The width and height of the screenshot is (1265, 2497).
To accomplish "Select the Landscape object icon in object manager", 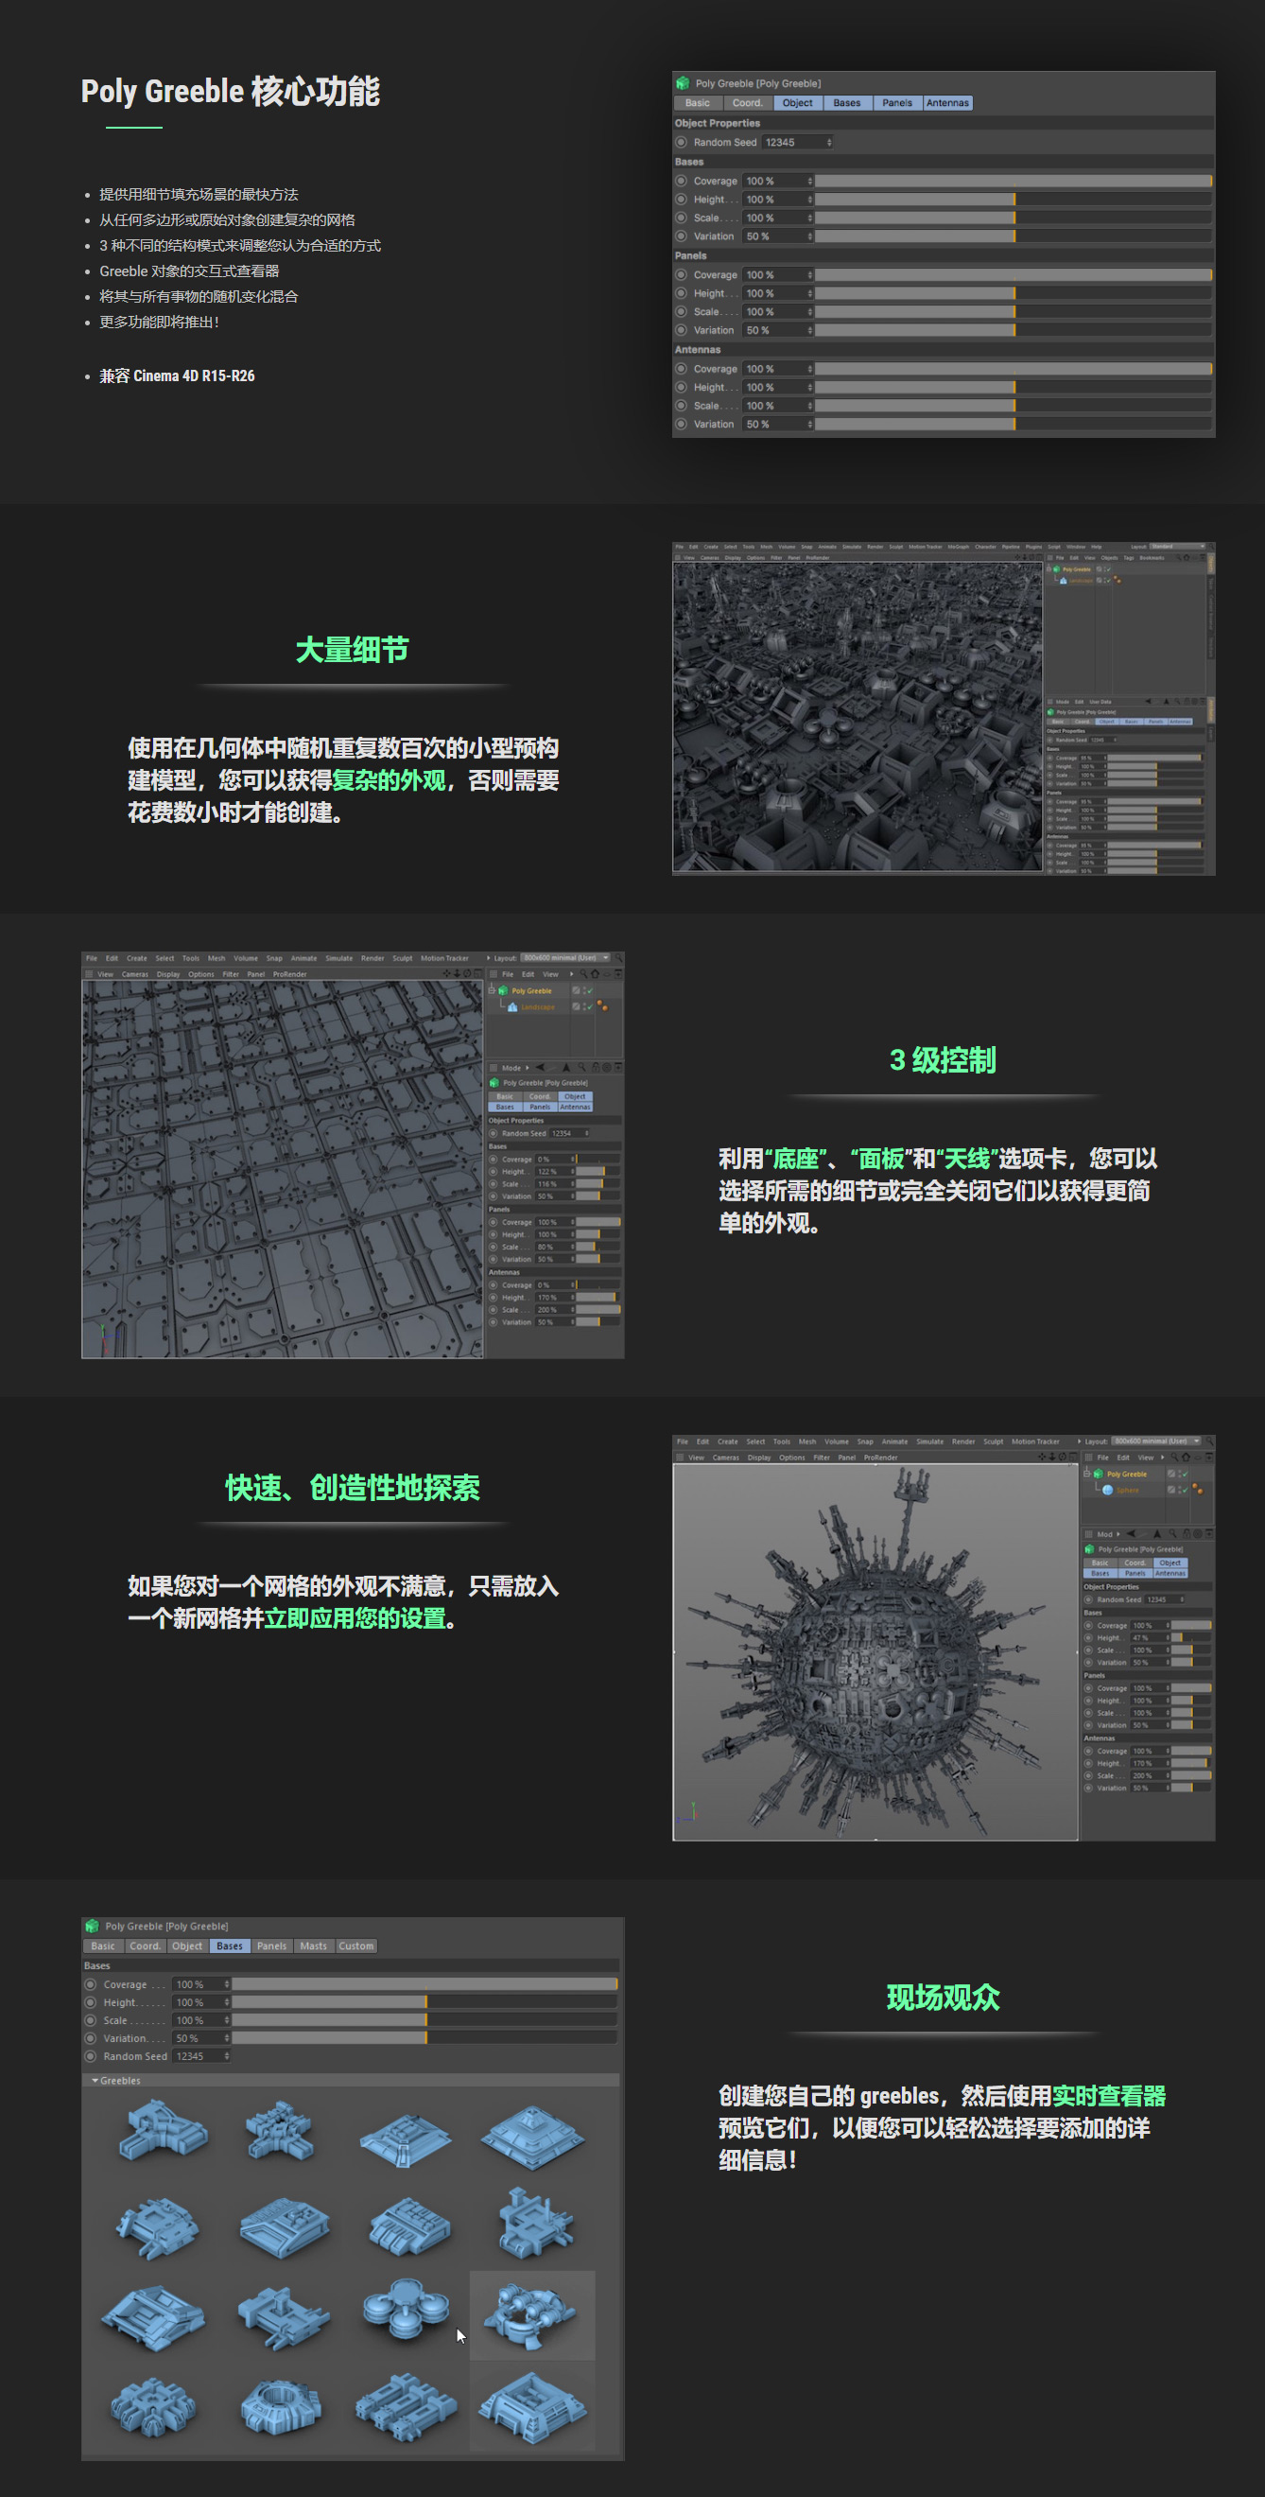I will 513,1007.
